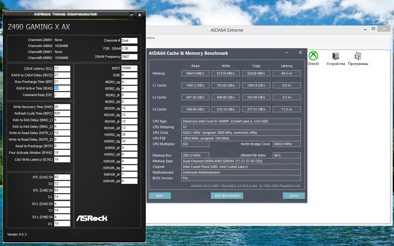Screen dimensions: 394x246
Task: Select the tWRWR_dr field
Action: point(129,174)
